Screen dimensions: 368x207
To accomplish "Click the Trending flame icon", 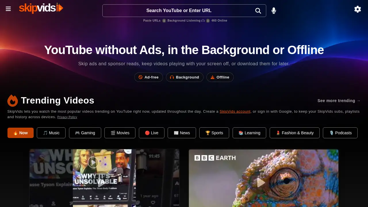I will coord(13,101).
